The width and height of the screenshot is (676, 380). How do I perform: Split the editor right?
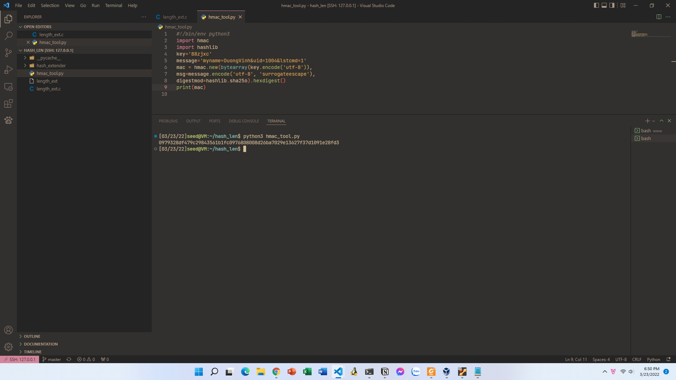click(x=659, y=17)
